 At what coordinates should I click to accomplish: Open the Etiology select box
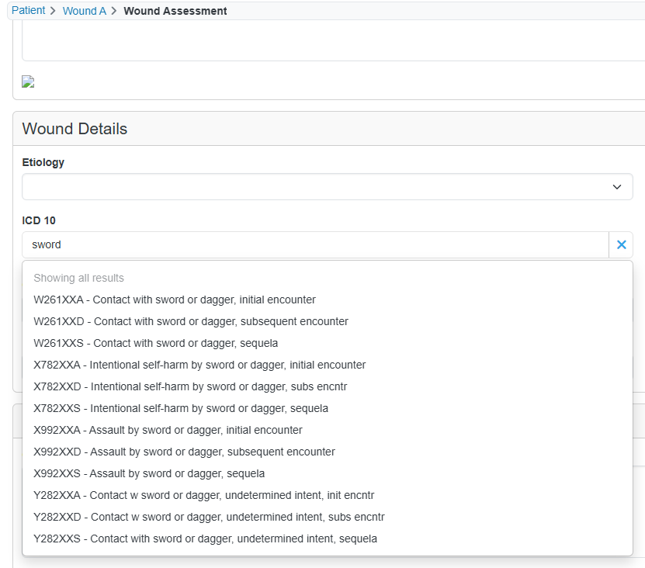[327, 187]
